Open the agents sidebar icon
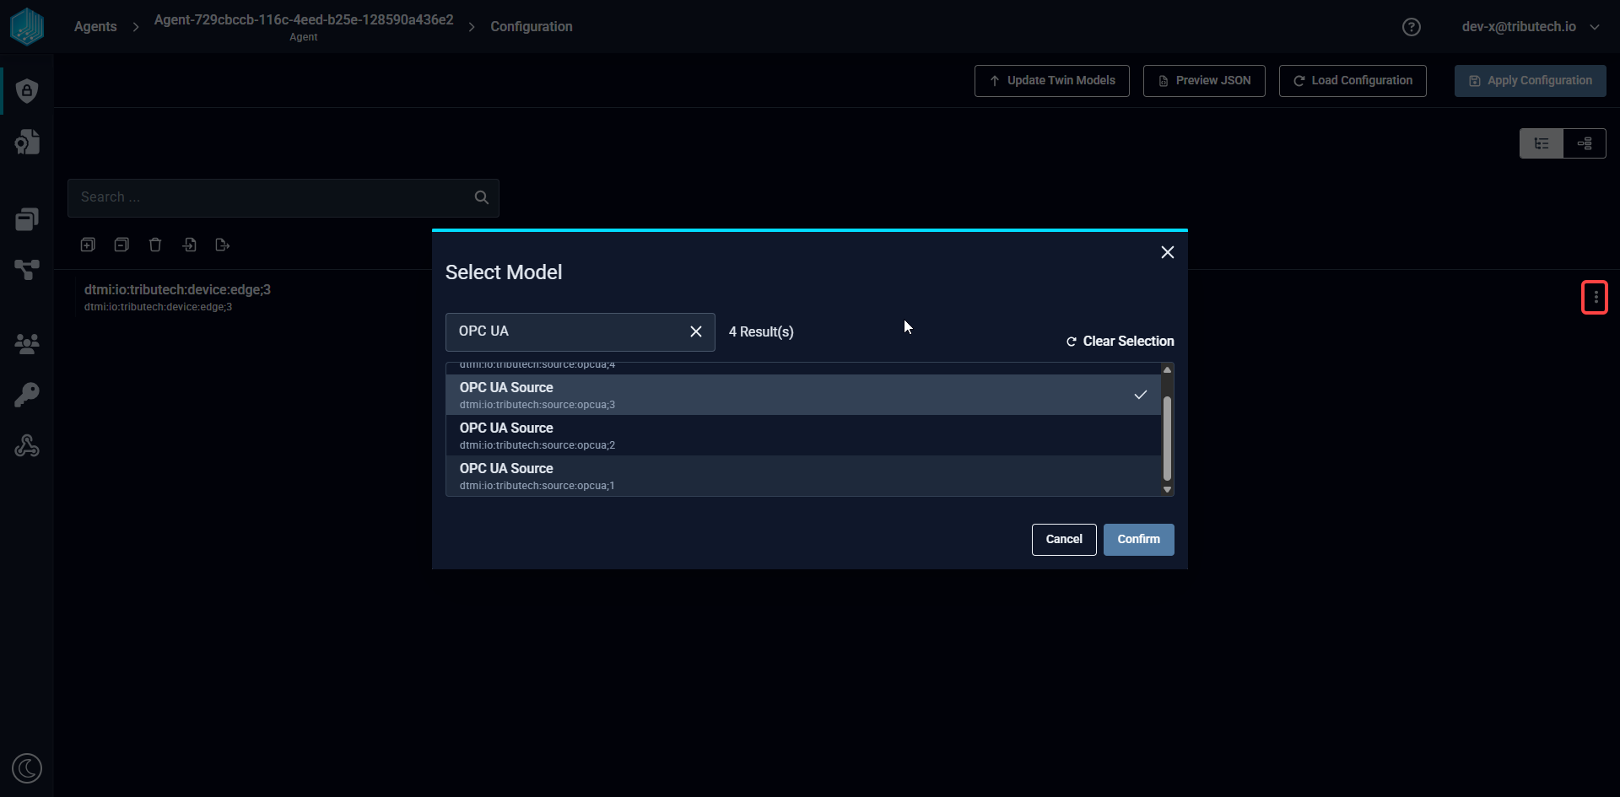Image resolution: width=1620 pixels, height=797 pixels. coord(27,142)
